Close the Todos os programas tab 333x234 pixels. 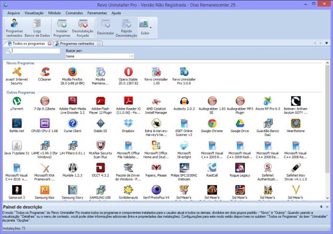coord(50,43)
